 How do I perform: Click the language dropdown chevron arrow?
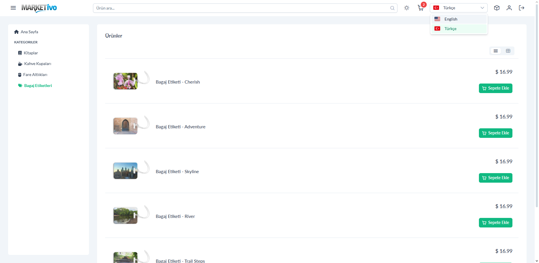(482, 8)
